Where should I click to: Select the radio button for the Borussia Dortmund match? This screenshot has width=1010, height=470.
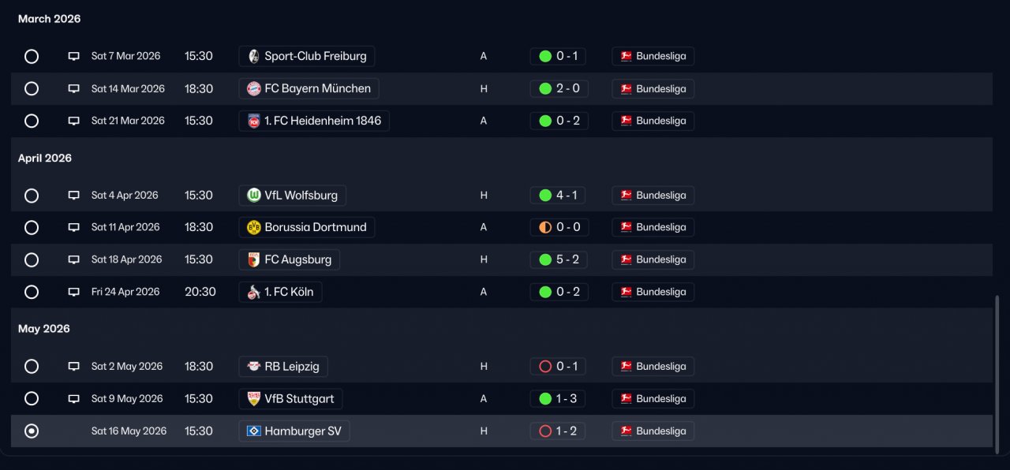(32, 227)
